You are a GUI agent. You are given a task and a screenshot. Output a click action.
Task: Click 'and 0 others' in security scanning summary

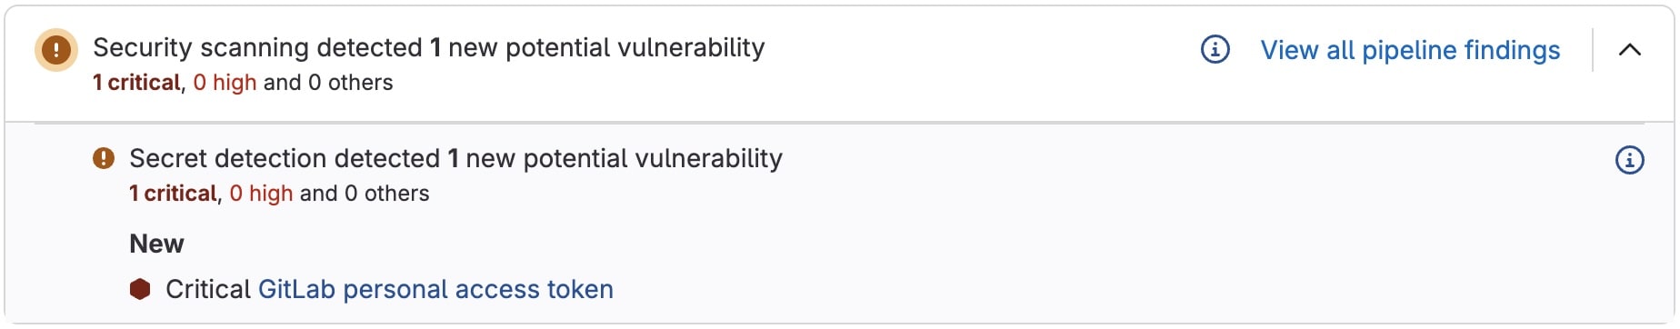pos(328,83)
